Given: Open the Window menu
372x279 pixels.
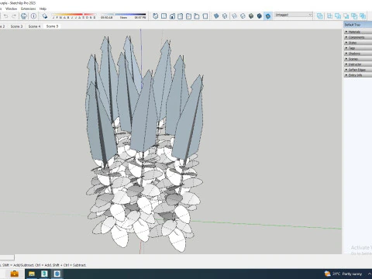Looking at the screenshot, I should pyautogui.click(x=11, y=9).
